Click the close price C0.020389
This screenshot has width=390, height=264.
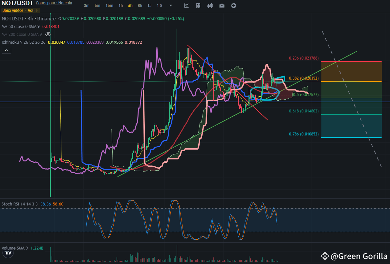coord(135,19)
